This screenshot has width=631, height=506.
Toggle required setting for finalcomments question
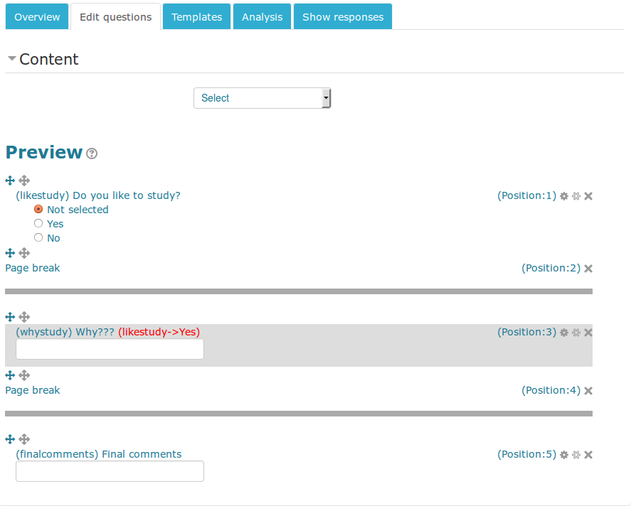(576, 455)
